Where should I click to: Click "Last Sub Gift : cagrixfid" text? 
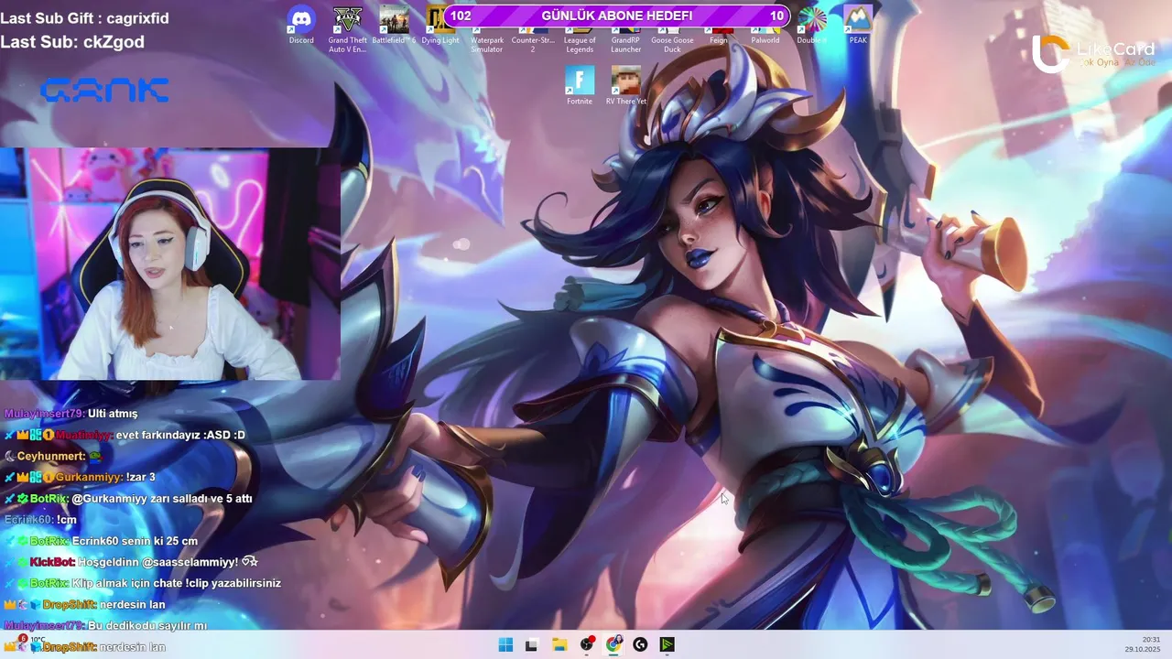coord(84,17)
